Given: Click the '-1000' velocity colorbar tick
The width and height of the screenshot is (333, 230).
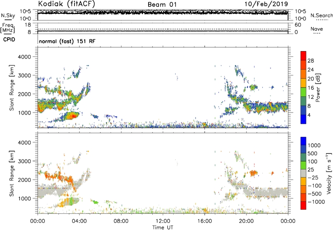Looking at the screenshot, I should 316,202.
